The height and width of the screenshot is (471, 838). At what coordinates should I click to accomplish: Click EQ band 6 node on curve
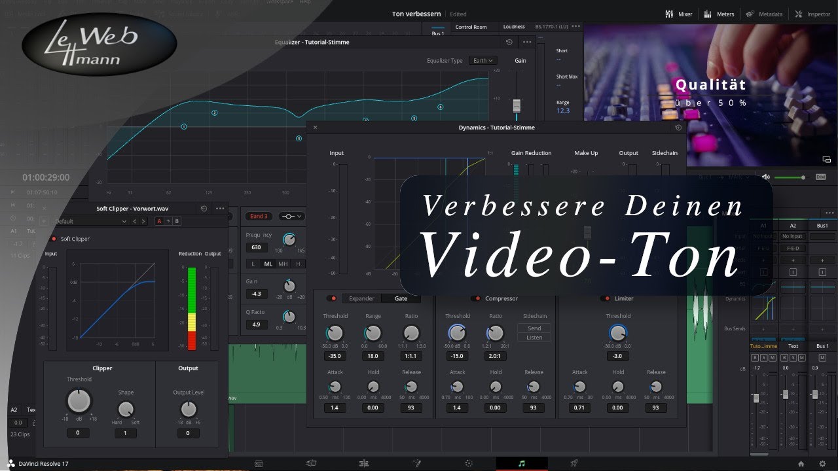click(440, 107)
